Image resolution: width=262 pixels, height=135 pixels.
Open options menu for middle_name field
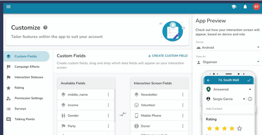coord(108,95)
